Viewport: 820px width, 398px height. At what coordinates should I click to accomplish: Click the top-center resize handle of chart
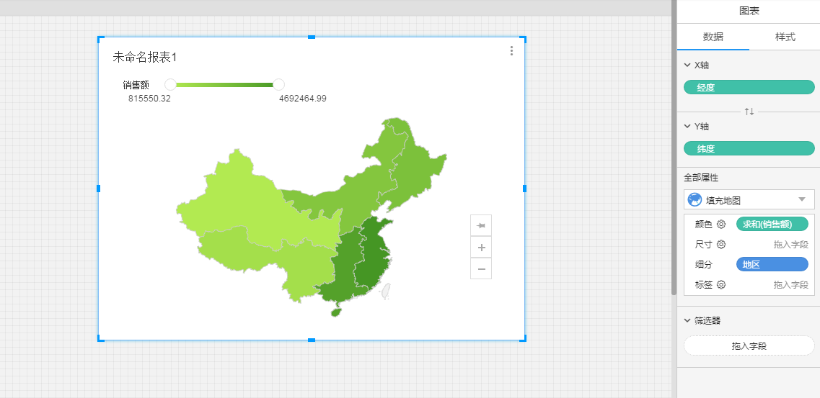(311, 37)
